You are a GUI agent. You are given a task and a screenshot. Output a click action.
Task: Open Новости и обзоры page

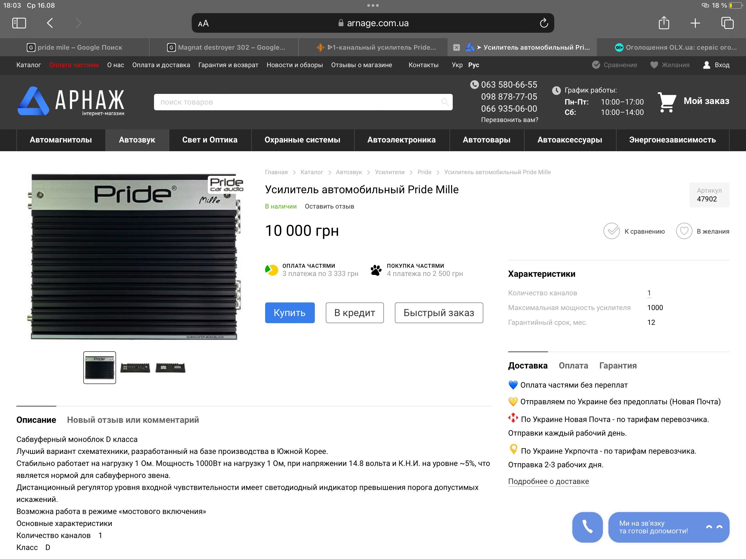tap(295, 65)
